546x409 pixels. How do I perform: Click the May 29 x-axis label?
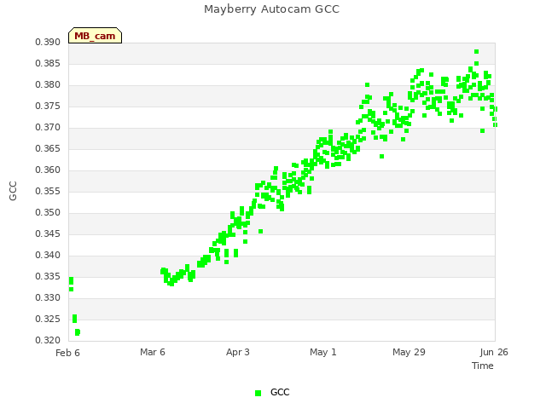pos(409,352)
